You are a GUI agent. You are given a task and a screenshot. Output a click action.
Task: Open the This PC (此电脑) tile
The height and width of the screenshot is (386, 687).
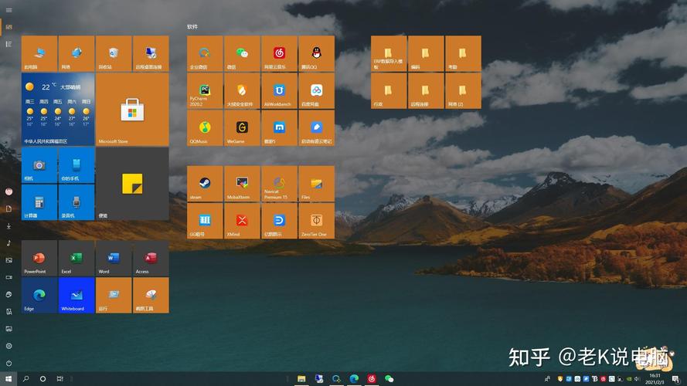click(x=39, y=53)
